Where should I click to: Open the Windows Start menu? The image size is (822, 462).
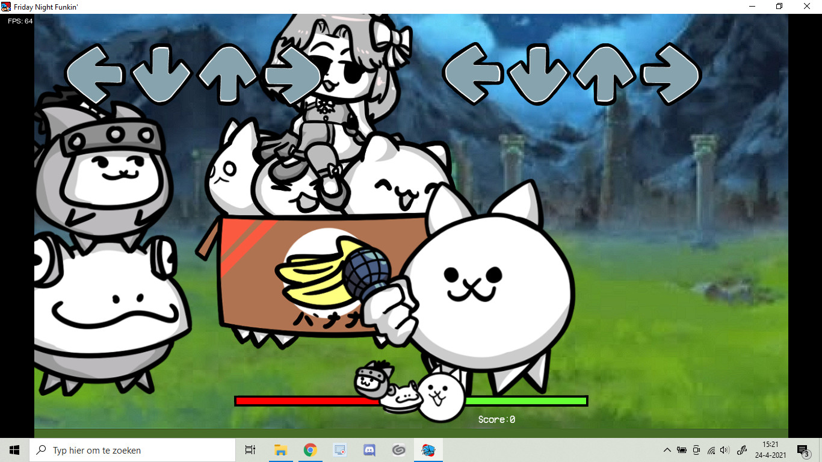pyautogui.click(x=14, y=450)
